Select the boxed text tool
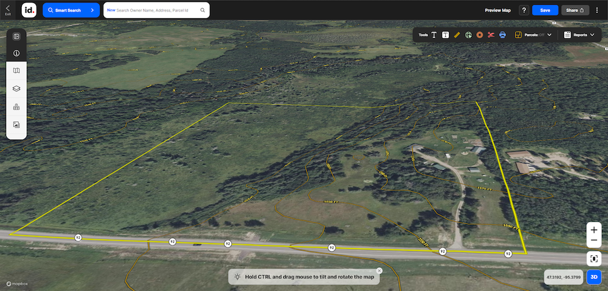 point(445,35)
